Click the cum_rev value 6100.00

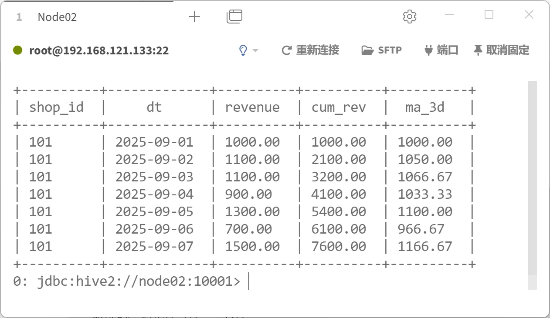tap(339, 229)
